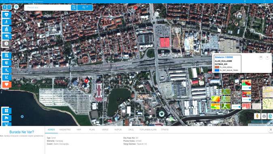Switch to the TOPLANMA ALANI tab
This screenshot has height=154, width=273.
(x=148, y=130)
